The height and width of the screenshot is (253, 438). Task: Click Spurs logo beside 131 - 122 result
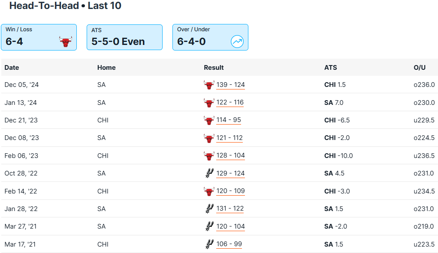pyautogui.click(x=208, y=209)
